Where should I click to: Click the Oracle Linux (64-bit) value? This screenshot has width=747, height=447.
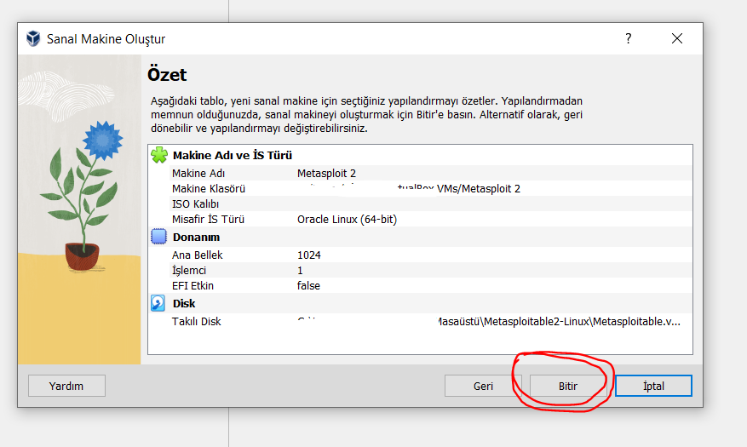point(347,220)
